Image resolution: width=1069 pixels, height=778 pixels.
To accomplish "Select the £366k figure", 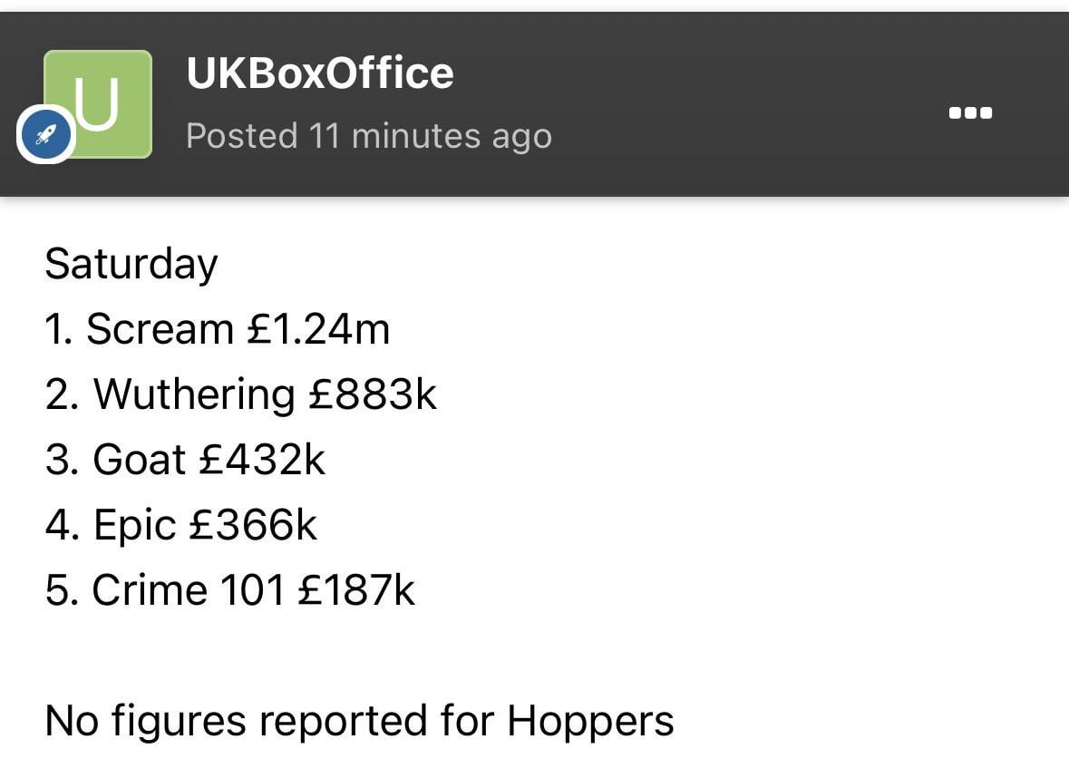I will [x=253, y=525].
